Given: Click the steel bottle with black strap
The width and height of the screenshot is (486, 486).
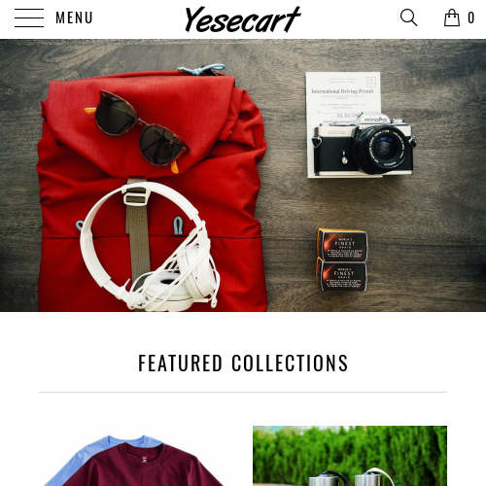Looking at the screenshot, I should coord(326,478).
